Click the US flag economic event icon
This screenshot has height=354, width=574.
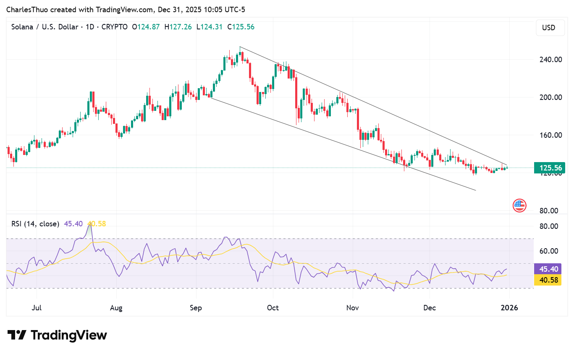pyautogui.click(x=519, y=205)
